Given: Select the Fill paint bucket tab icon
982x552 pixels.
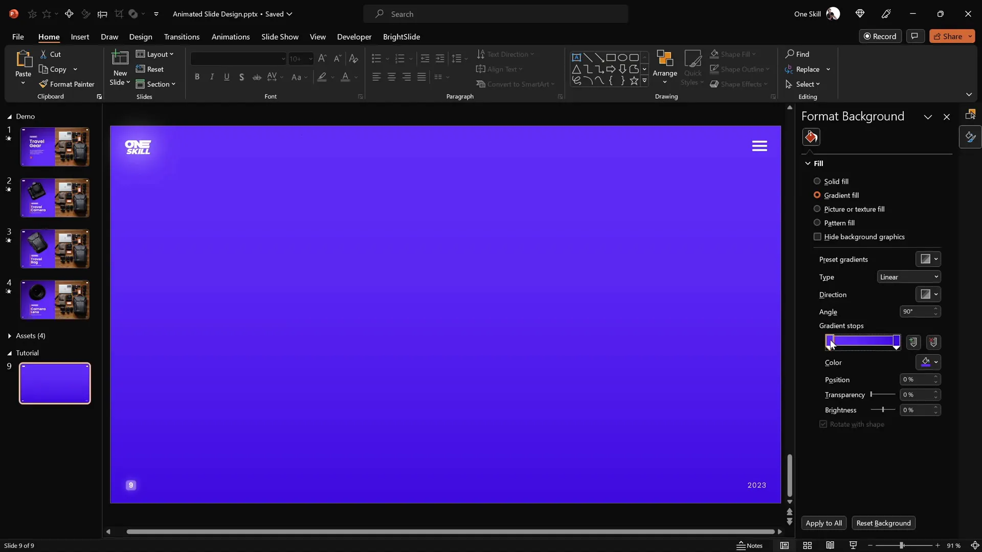Looking at the screenshot, I should tap(811, 137).
